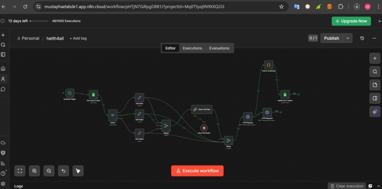Click Upgrade Now
This screenshot has width=382, height=189.
coord(351,21)
